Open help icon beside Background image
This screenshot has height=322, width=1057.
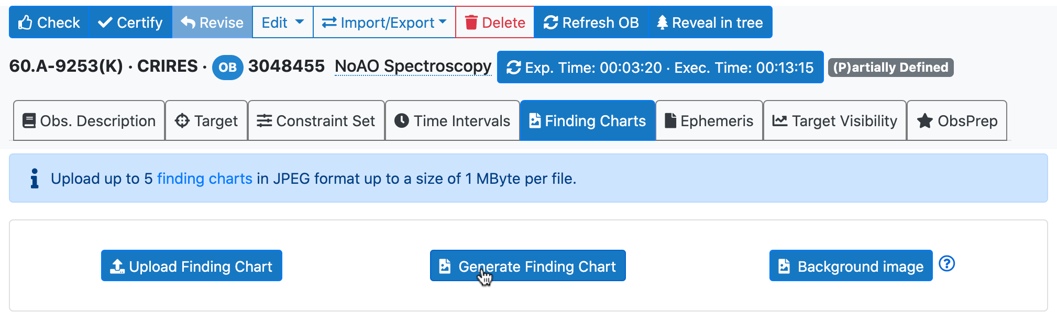tap(947, 263)
